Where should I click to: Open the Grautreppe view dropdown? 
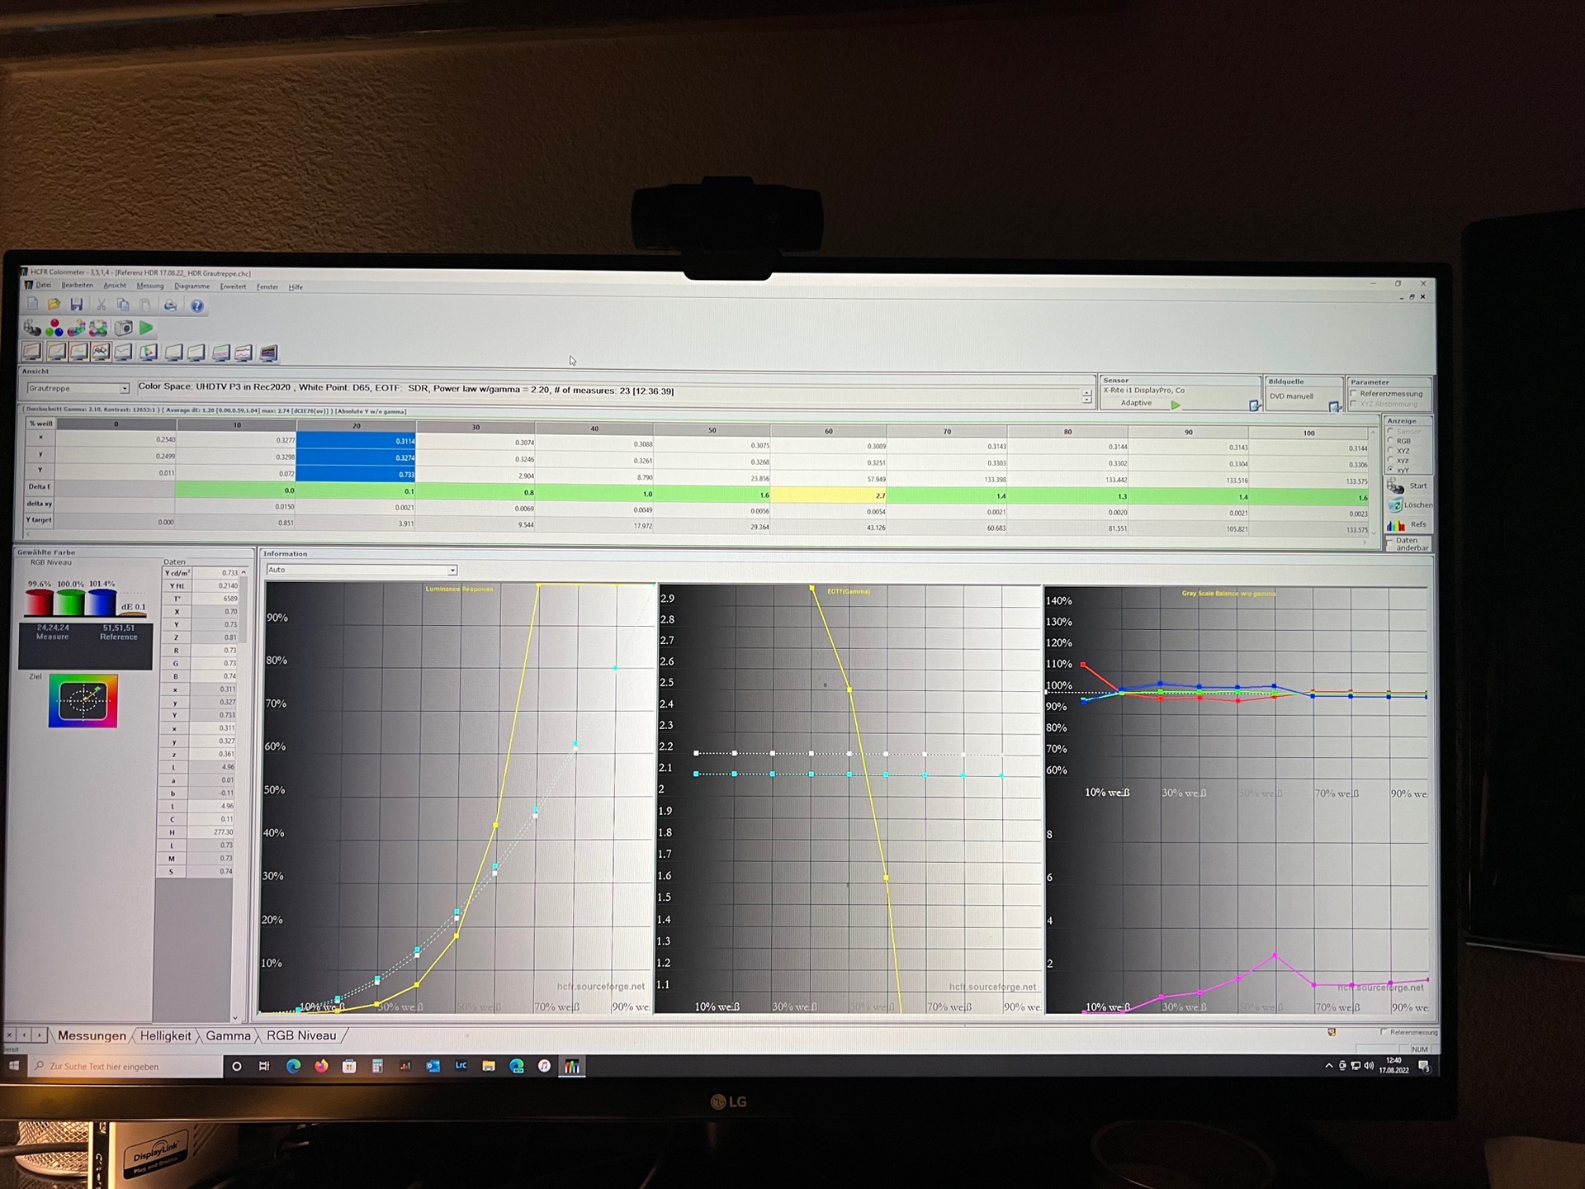(125, 388)
